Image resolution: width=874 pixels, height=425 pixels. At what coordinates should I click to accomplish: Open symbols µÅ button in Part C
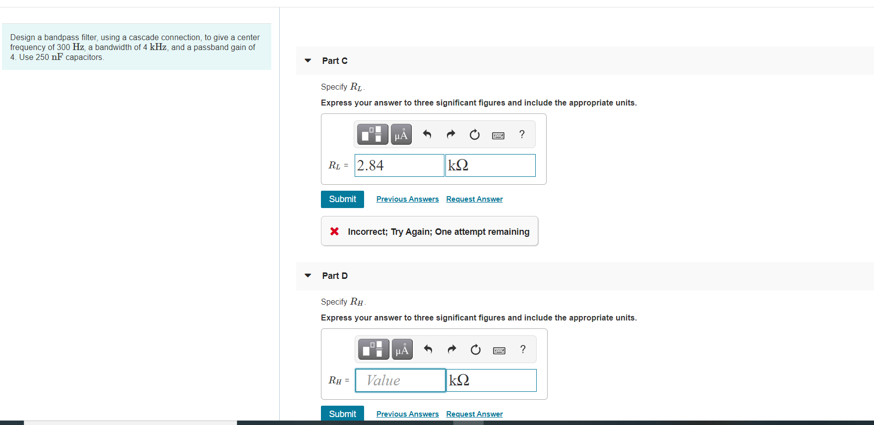point(401,134)
